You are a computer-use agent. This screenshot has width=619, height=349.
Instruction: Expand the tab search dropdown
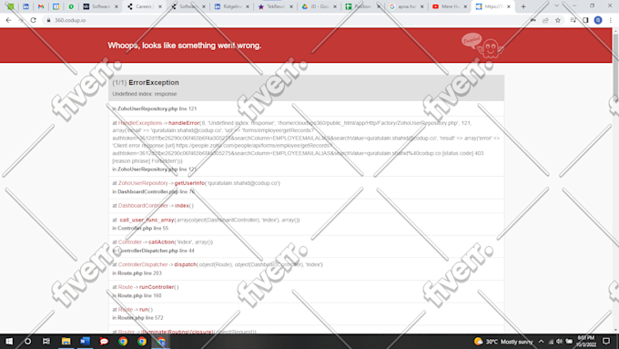556,6
